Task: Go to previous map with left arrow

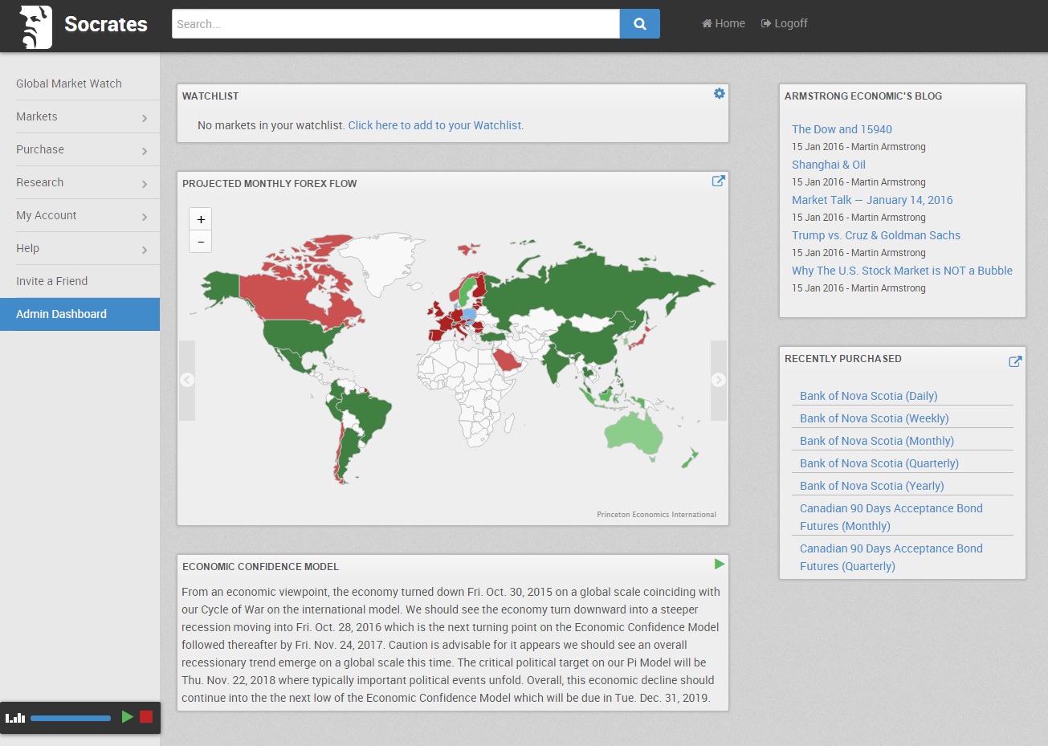Action: click(187, 380)
